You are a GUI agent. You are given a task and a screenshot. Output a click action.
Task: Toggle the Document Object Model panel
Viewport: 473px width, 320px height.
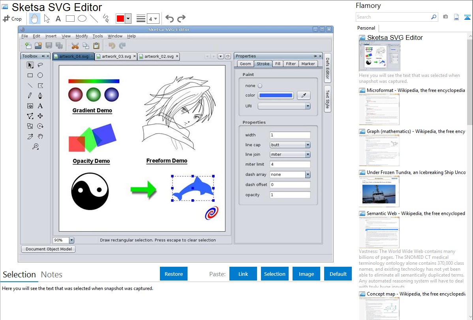[49, 249]
